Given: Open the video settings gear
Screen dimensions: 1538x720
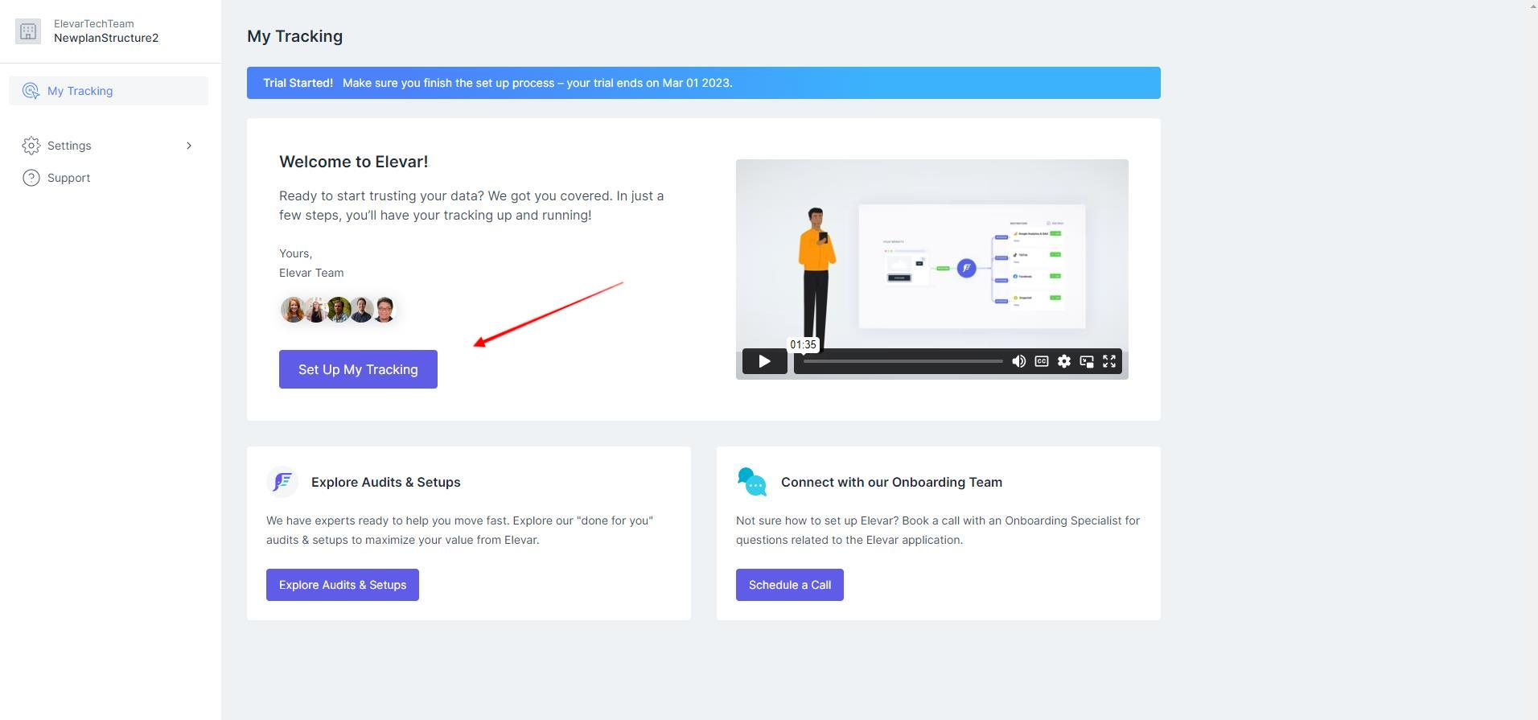Looking at the screenshot, I should [x=1063, y=361].
